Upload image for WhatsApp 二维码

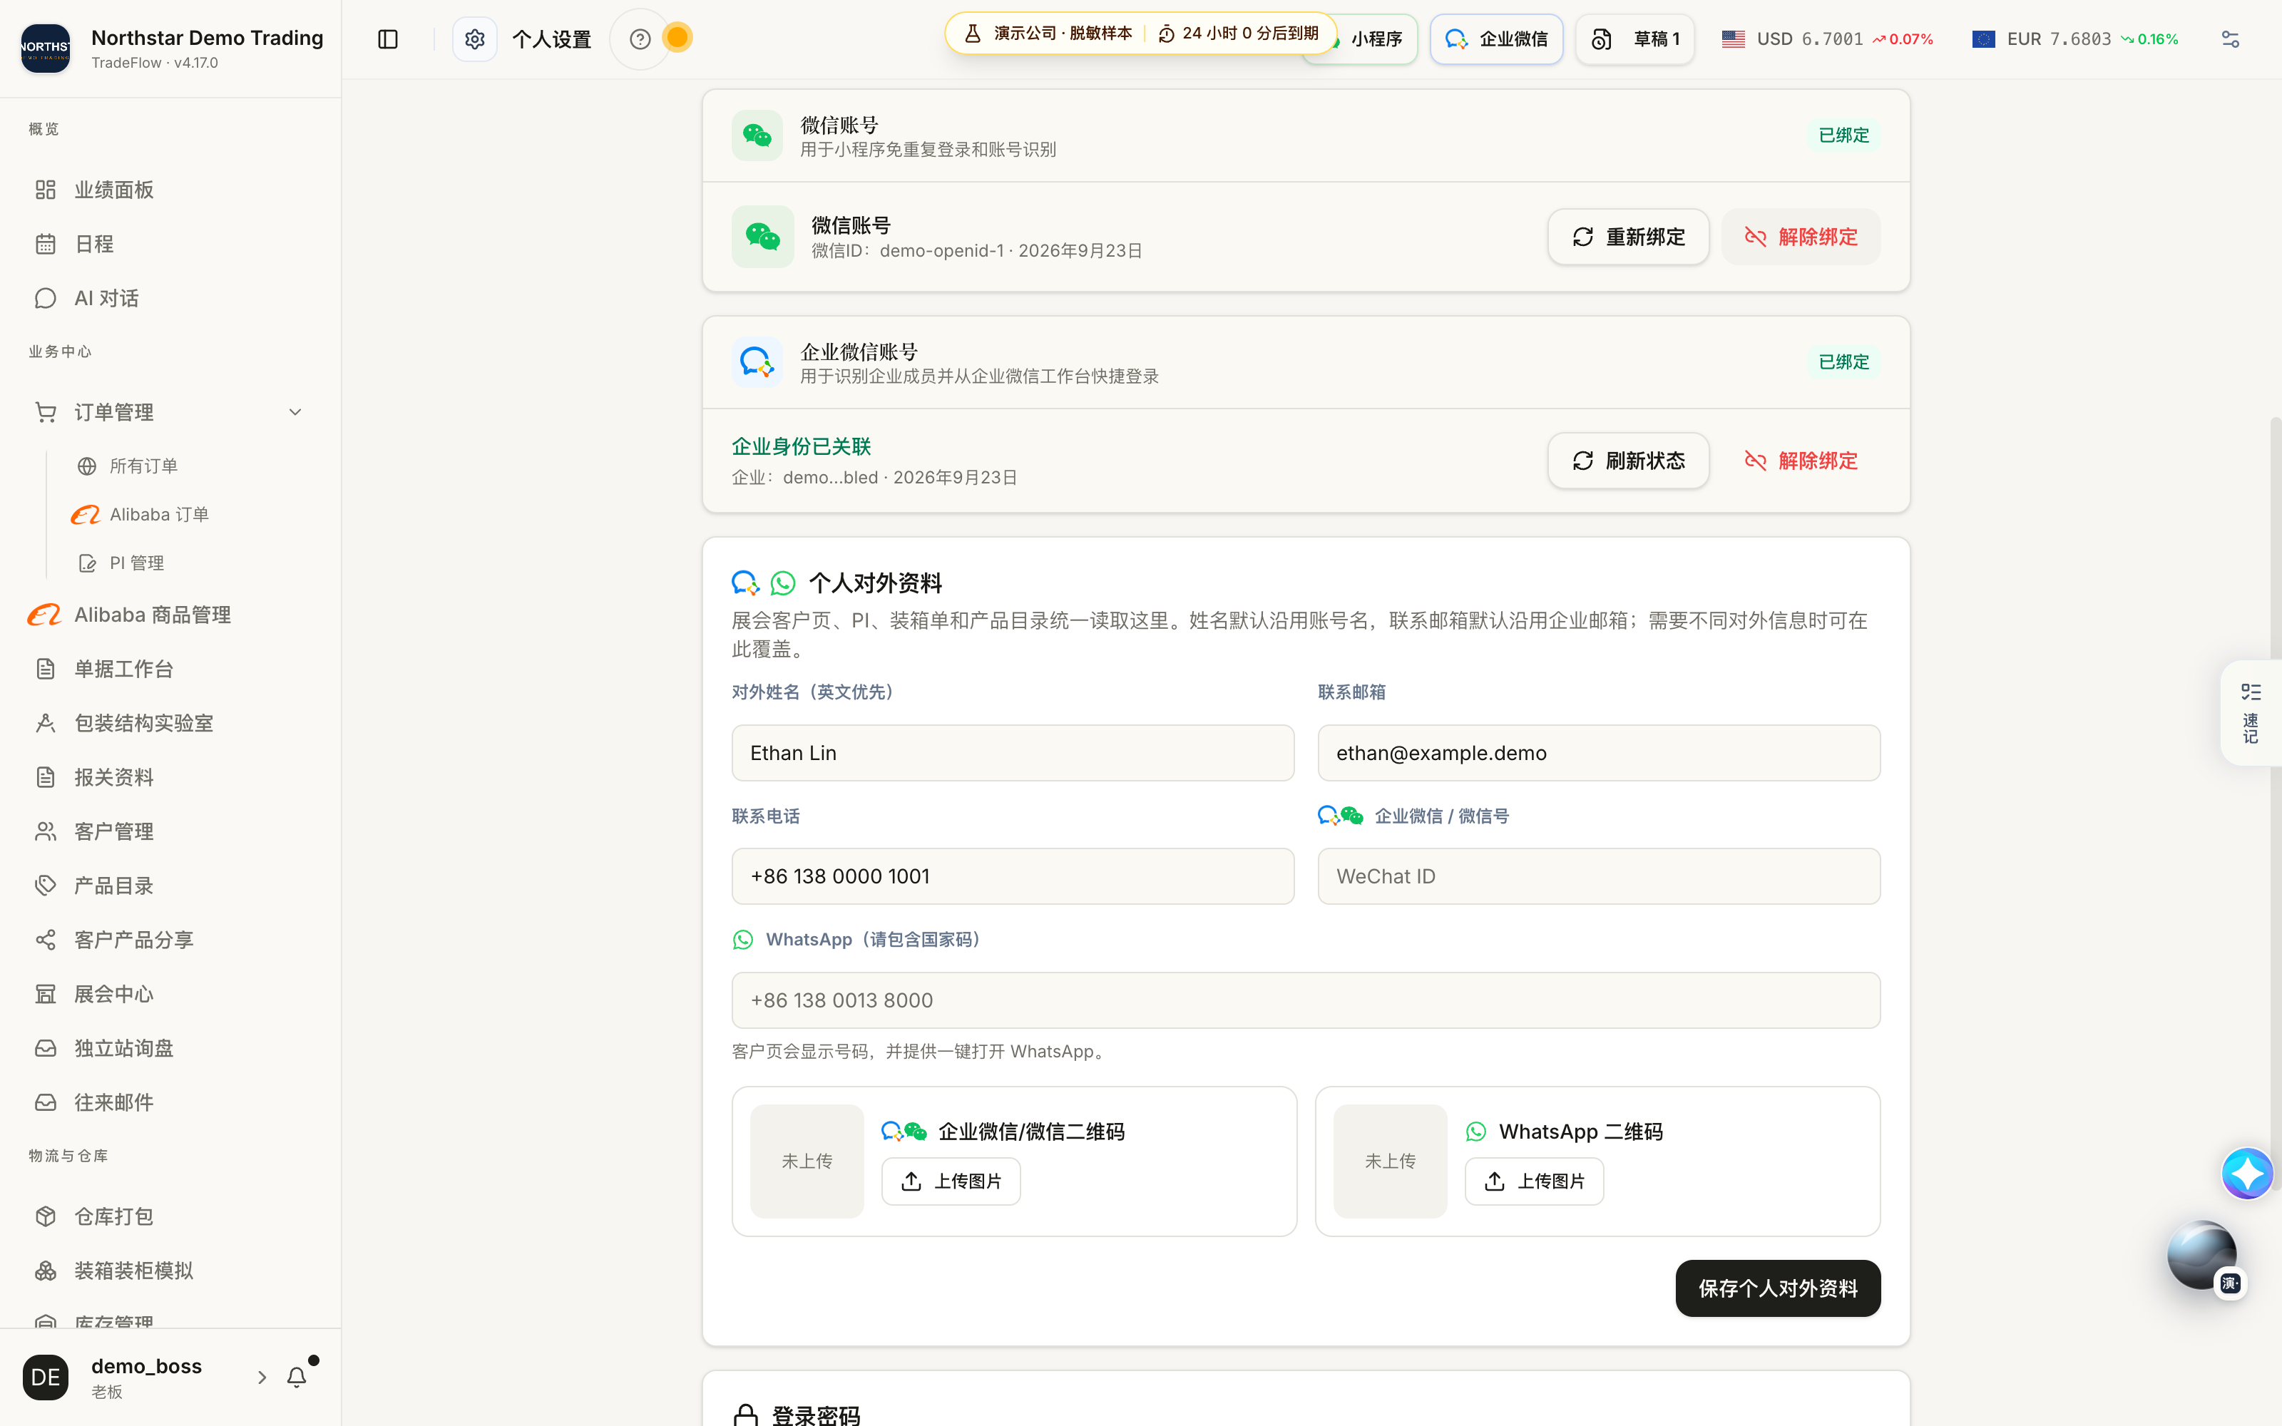1534,1181
